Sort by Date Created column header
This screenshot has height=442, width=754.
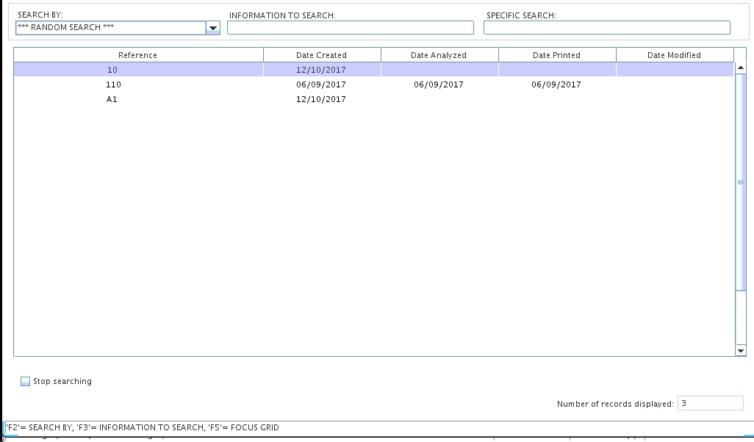[x=321, y=55]
